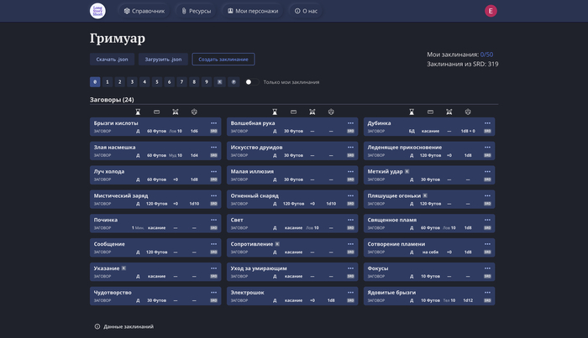The width and height of the screenshot is (588, 338).
Task: Select spell level 9 filter
Action: pos(207,82)
